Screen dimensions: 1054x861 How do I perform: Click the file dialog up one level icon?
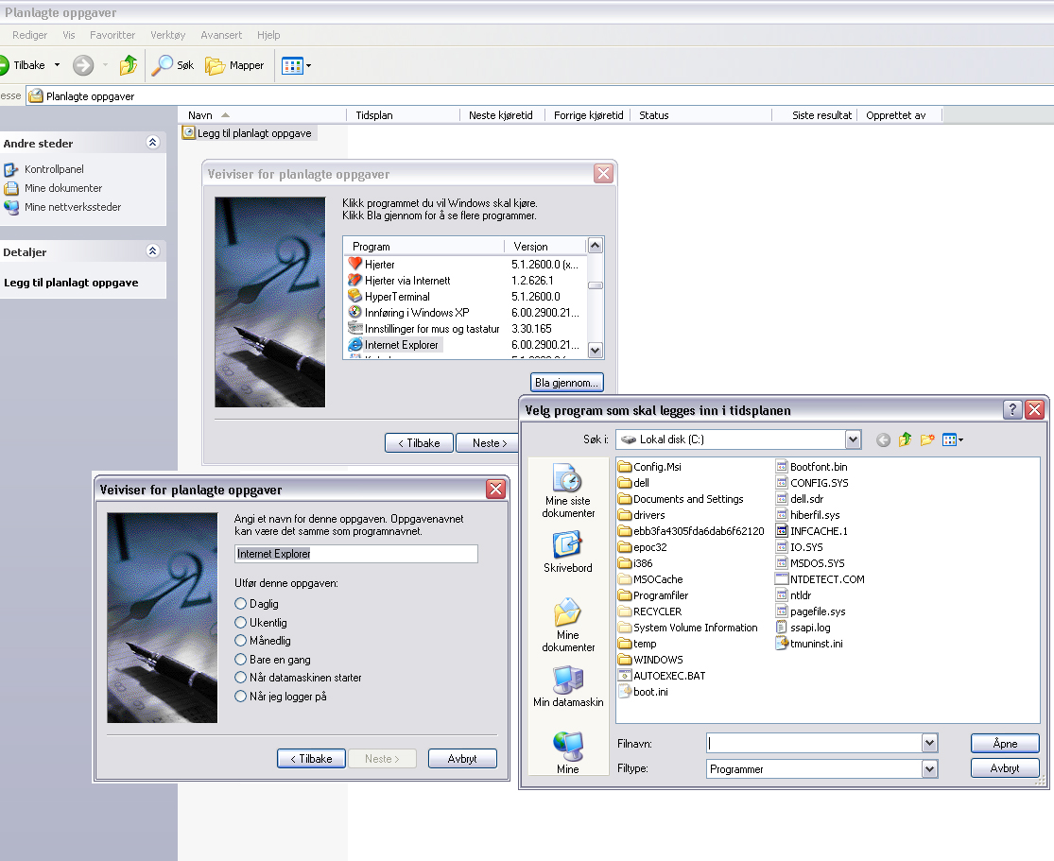coord(905,439)
